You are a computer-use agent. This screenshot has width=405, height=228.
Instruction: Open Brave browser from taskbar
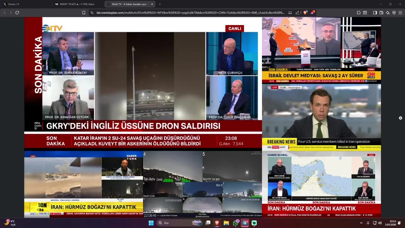coord(217,223)
